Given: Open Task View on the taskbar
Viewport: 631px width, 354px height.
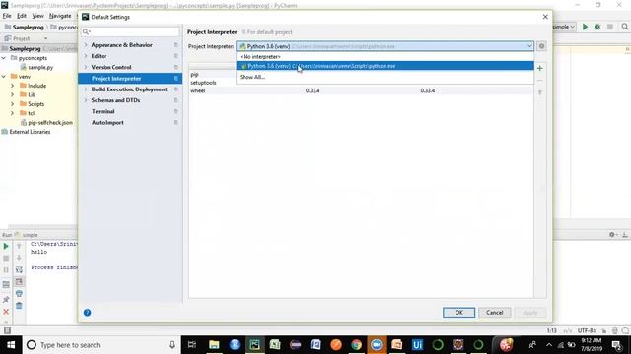Looking at the screenshot, I should [x=192, y=345].
